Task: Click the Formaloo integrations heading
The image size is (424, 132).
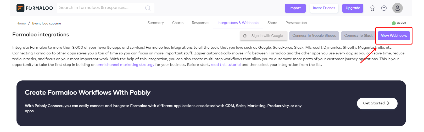Action: [41, 35]
